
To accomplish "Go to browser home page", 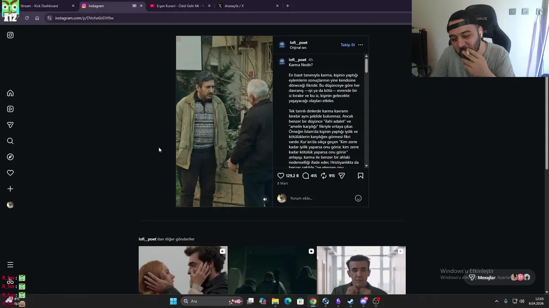I will pos(37,18).
